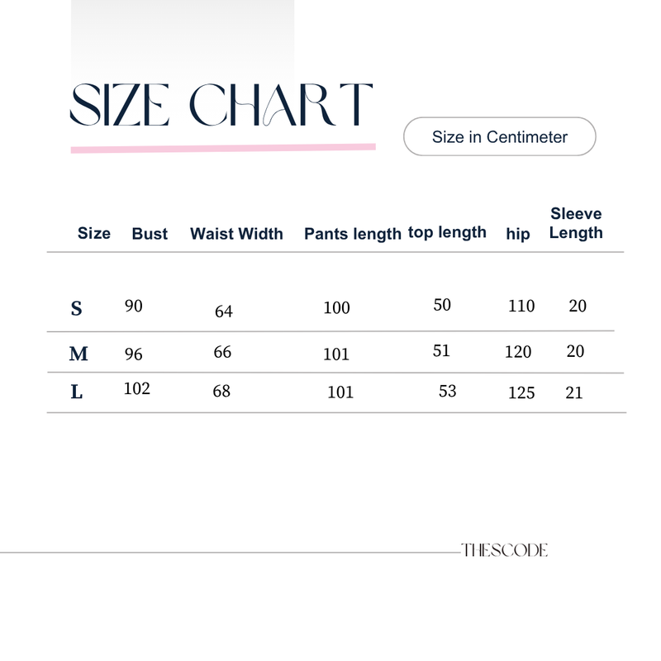Click the hip value 125 for size L
The height and width of the screenshot is (661, 661).
[x=521, y=393]
